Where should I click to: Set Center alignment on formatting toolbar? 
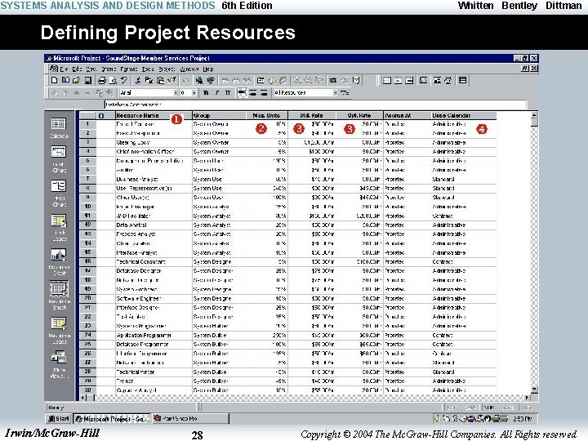(x=252, y=92)
